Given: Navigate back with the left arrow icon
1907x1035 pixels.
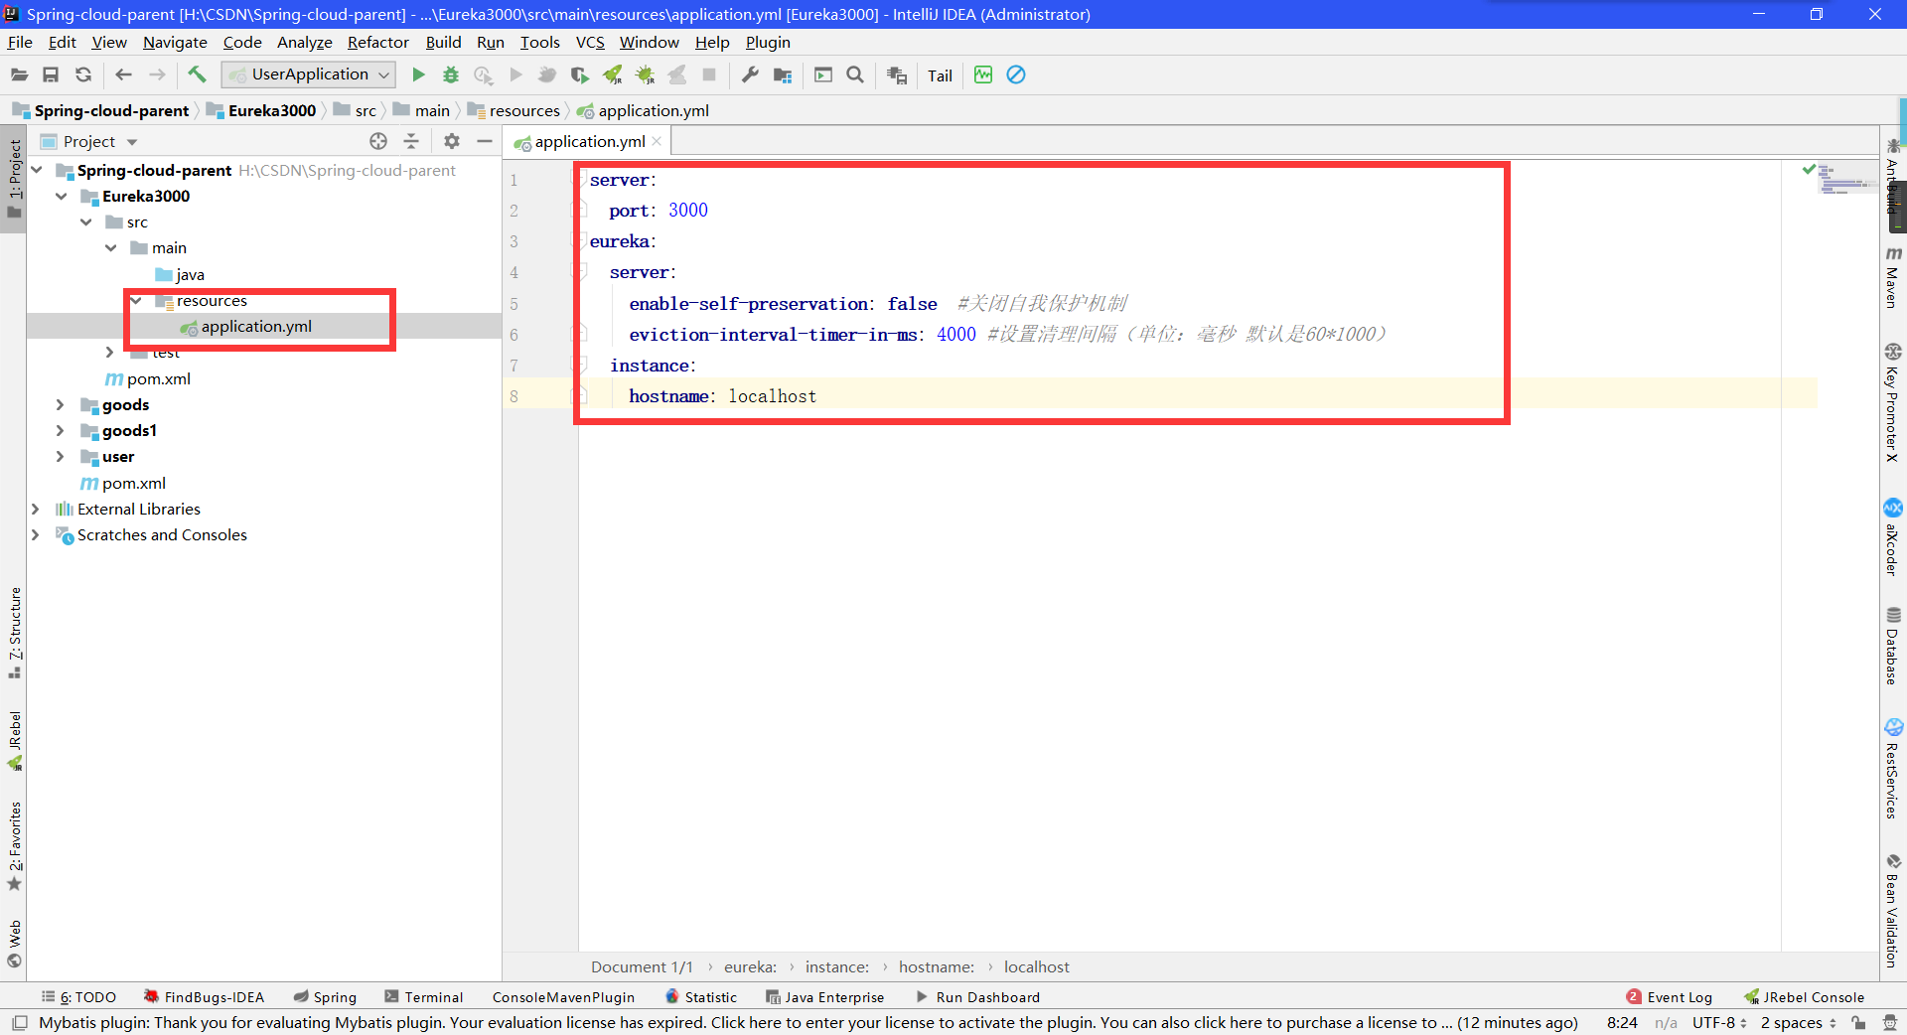Looking at the screenshot, I should [123, 74].
